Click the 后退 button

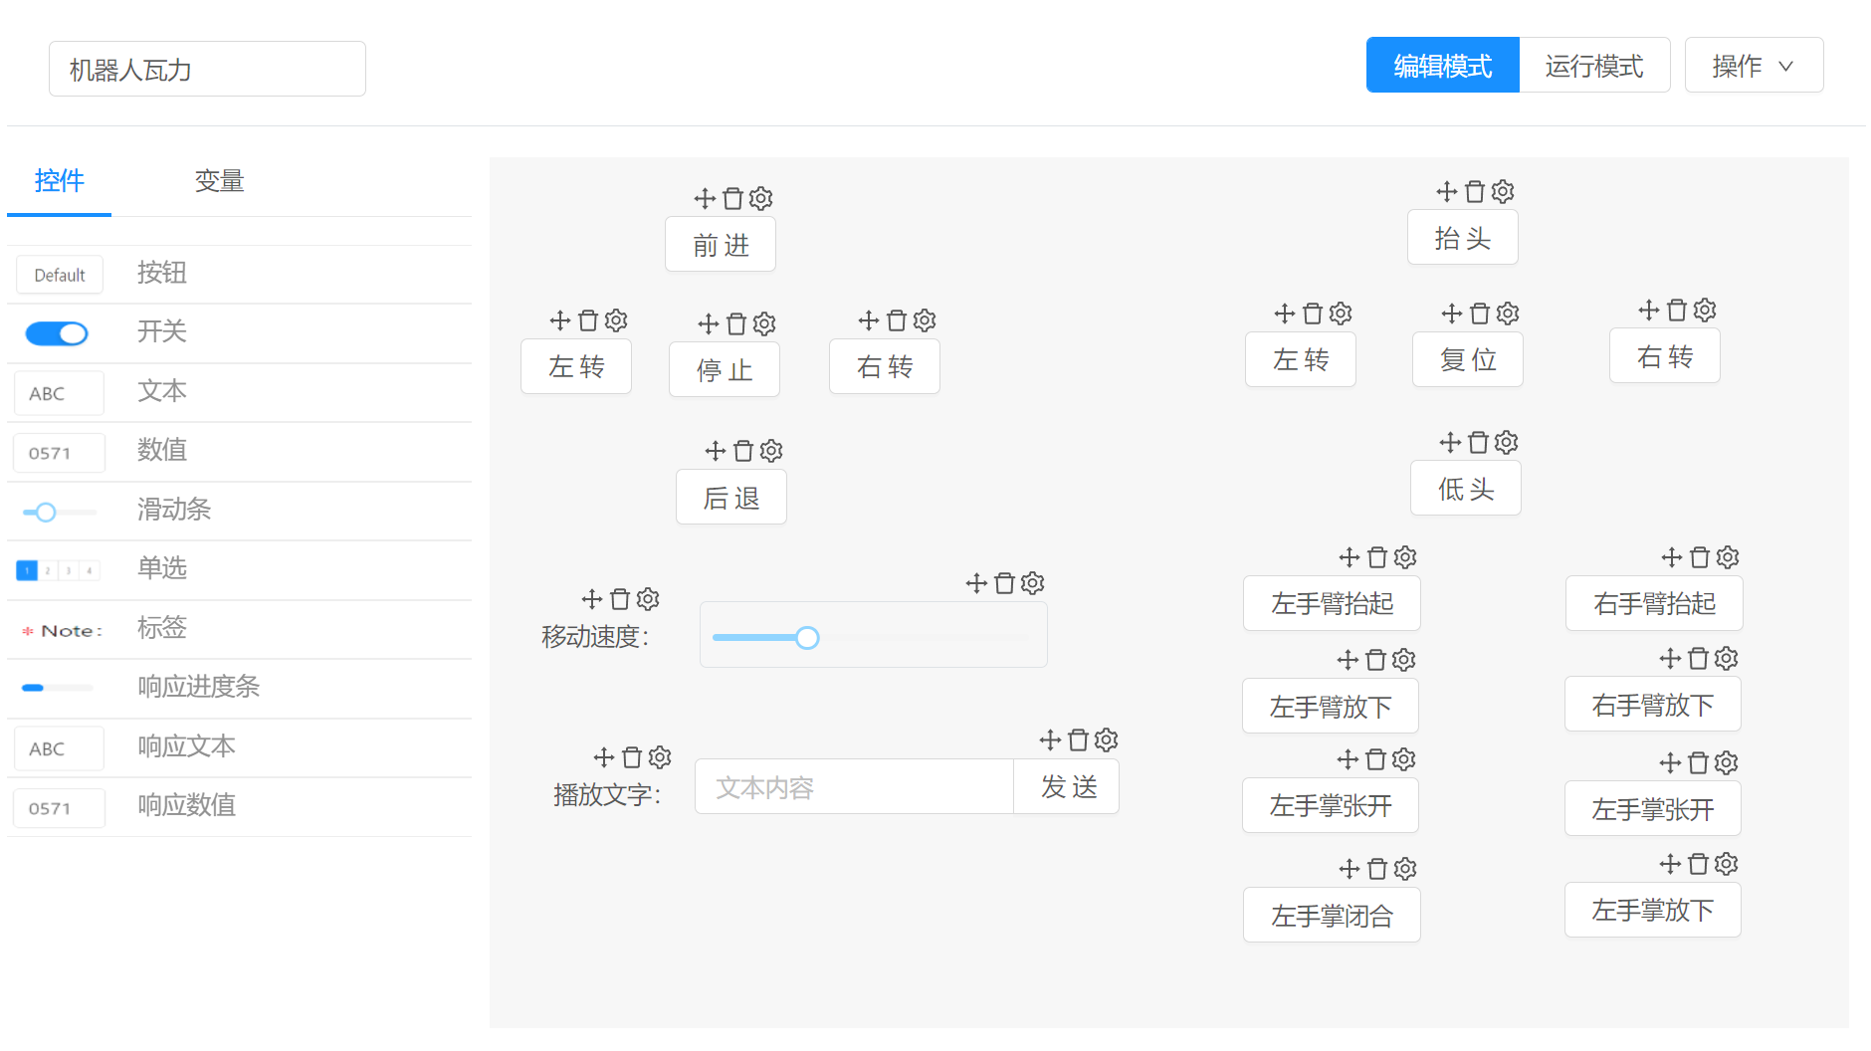[x=731, y=498]
